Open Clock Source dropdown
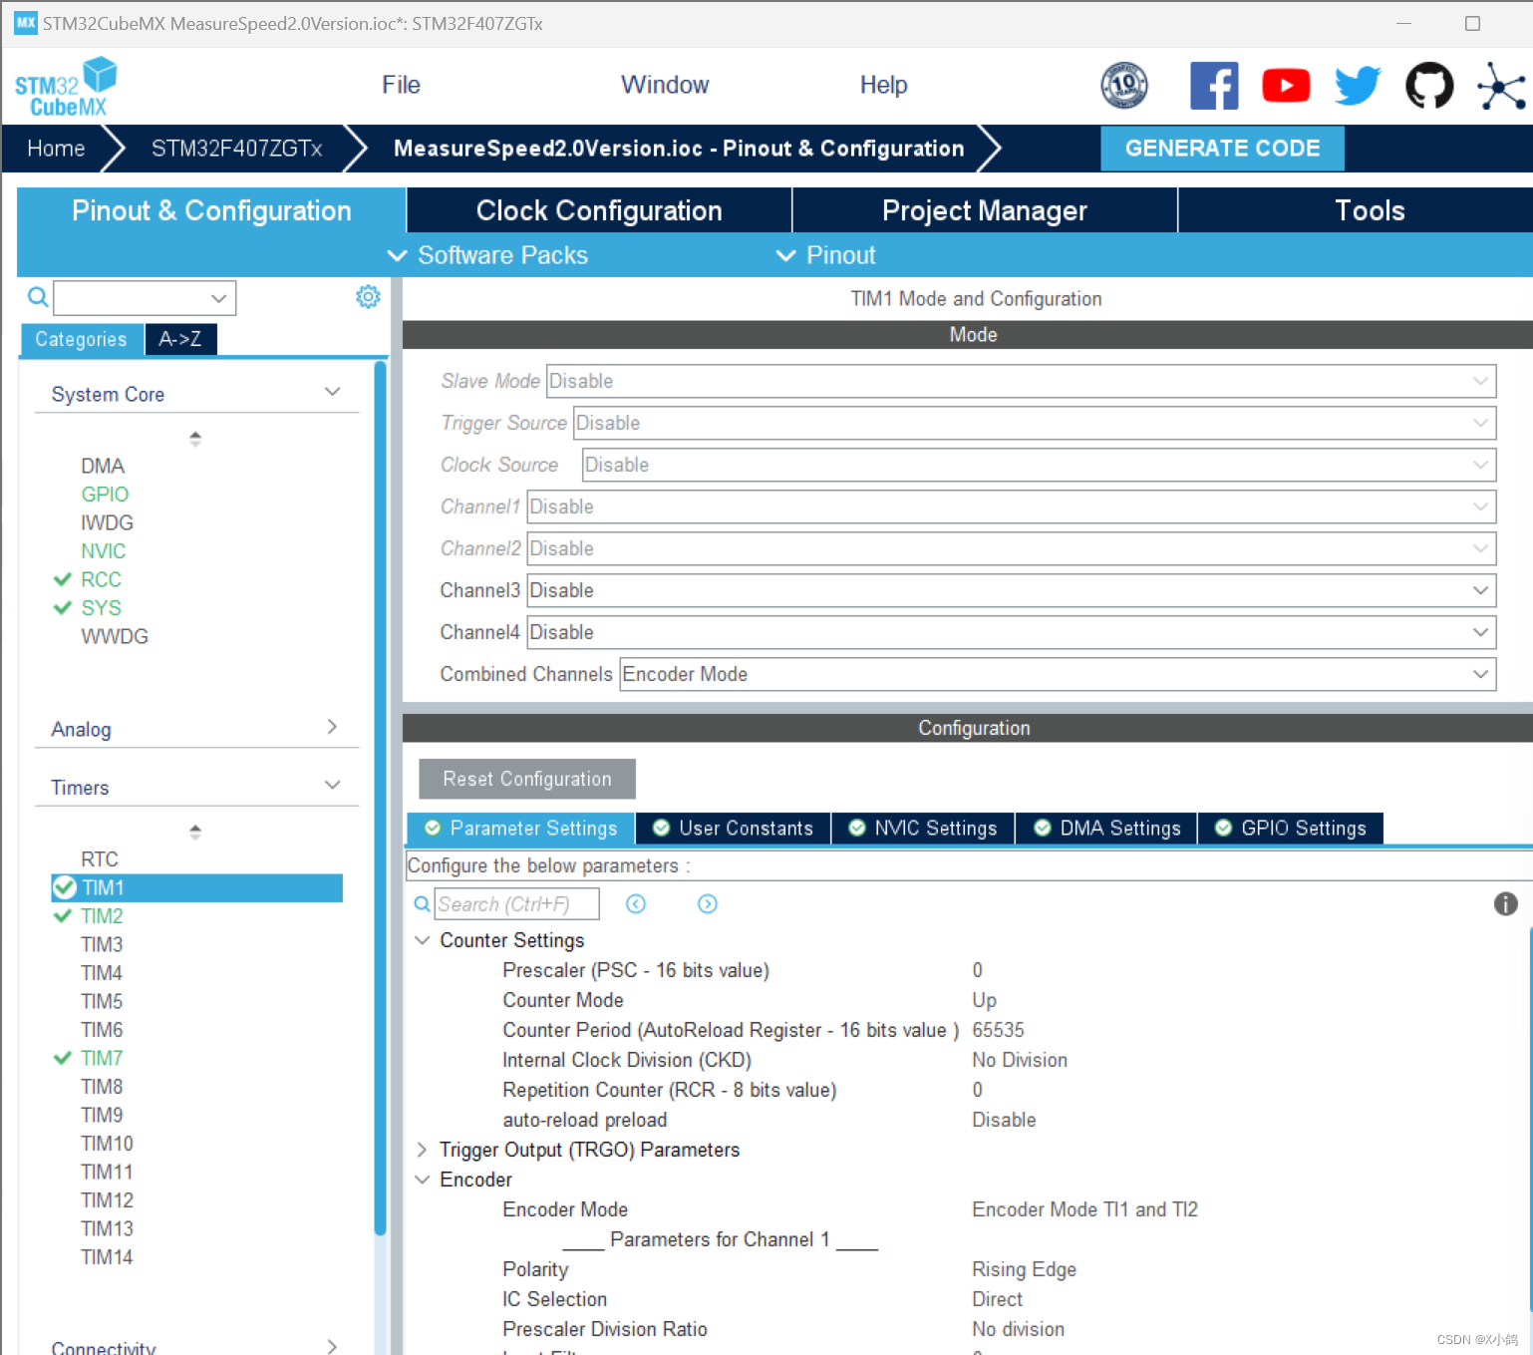This screenshot has width=1533, height=1355. [x=1039, y=465]
